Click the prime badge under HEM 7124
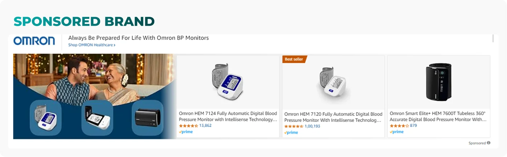The image size is (507, 157). pyautogui.click(x=186, y=132)
